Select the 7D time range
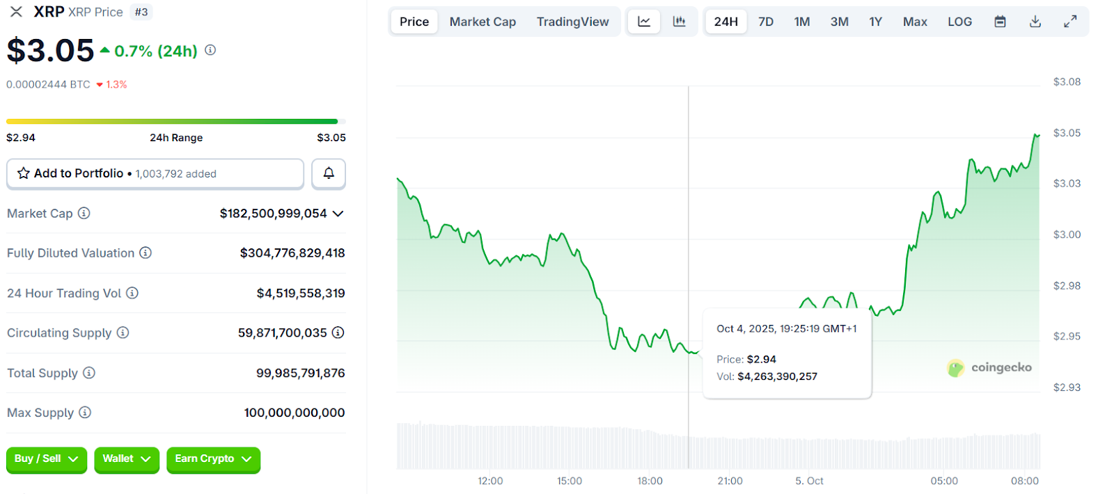Viewport: 1114px width, 494px height. coord(766,22)
